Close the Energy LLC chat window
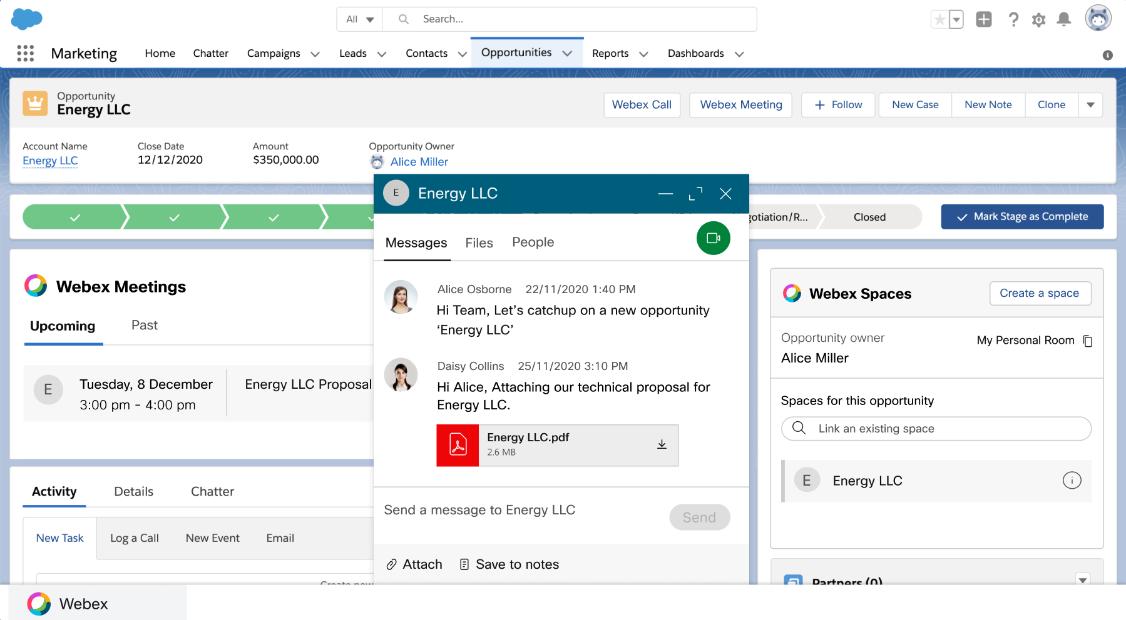The width and height of the screenshot is (1126, 620). [725, 194]
